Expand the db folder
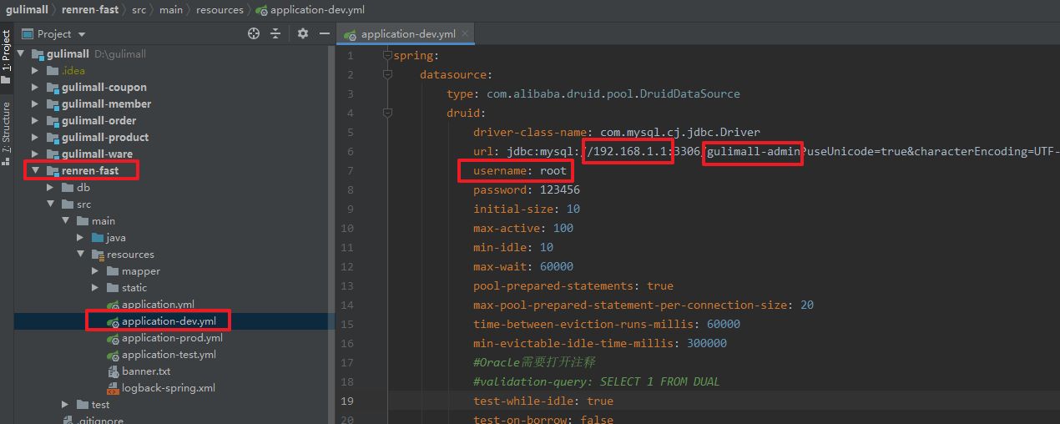 (x=50, y=187)
